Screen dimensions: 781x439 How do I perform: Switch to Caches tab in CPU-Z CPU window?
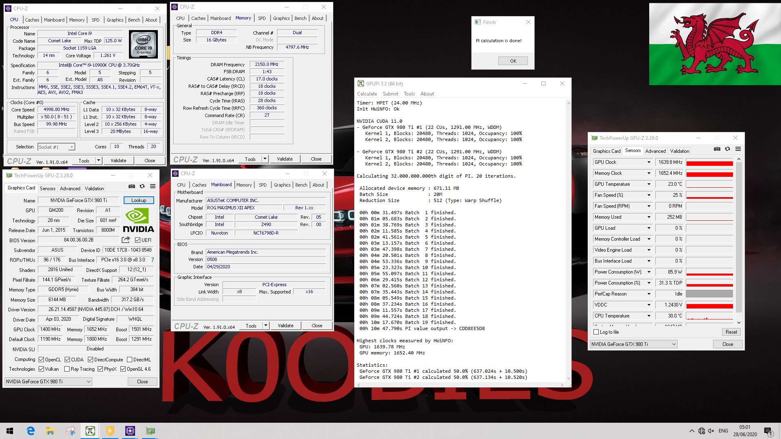pyautogui.click(x=32, y=20)
